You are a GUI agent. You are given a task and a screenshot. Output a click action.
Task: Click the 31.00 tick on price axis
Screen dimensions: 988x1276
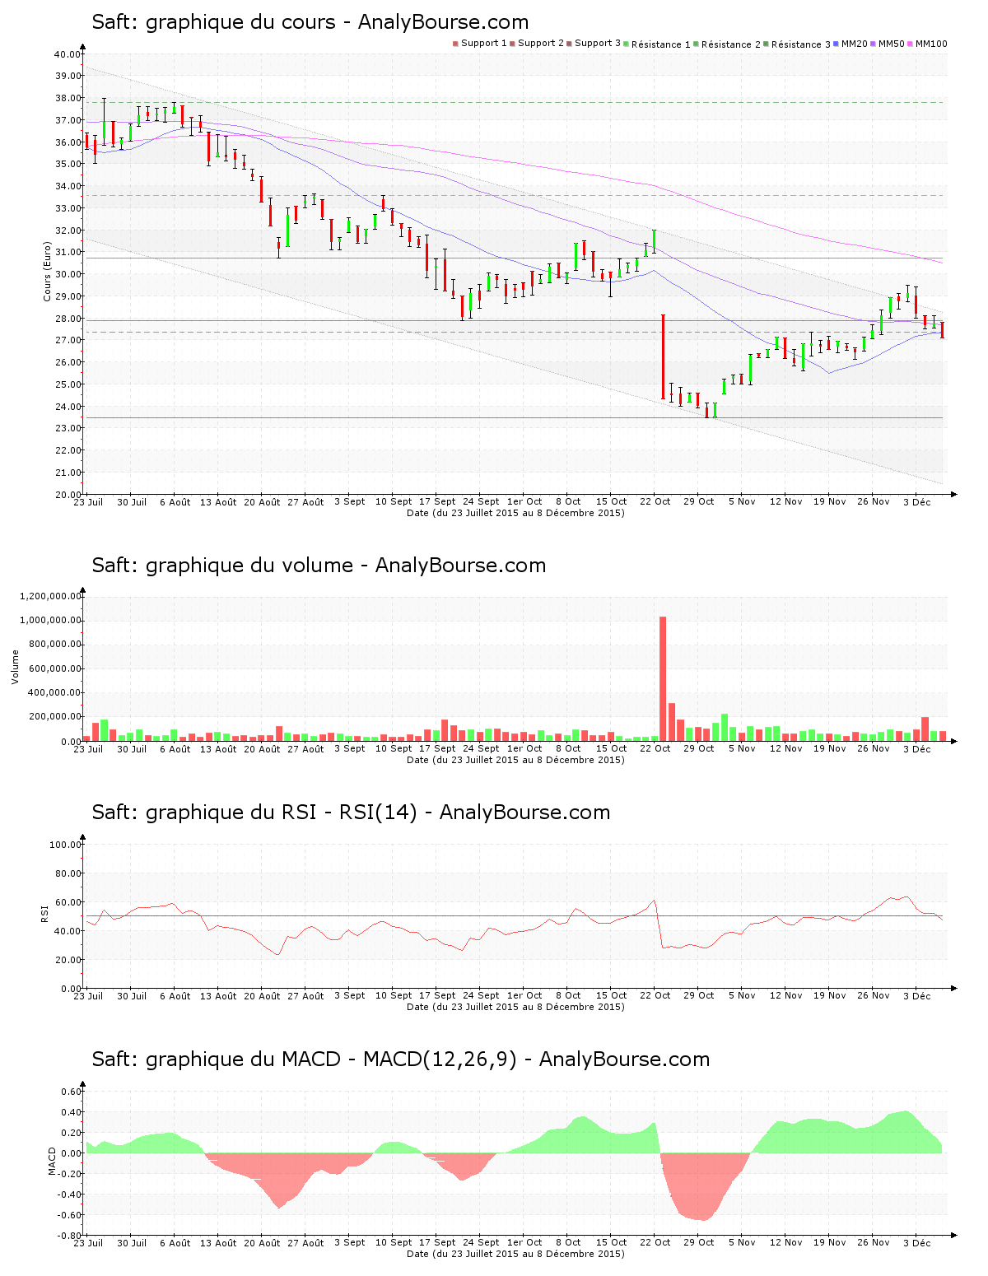[x=68, y=252]
